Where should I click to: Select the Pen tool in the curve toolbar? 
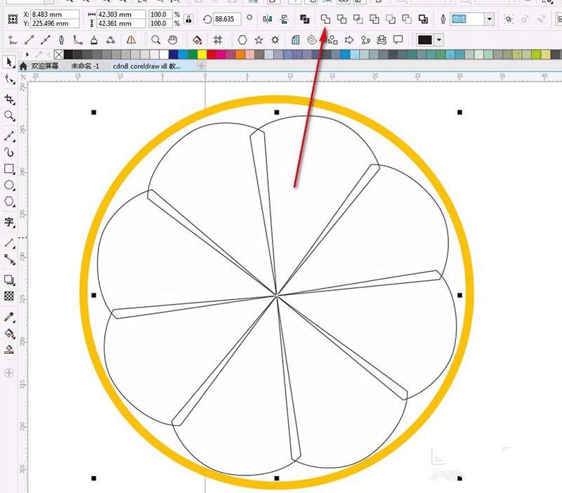click(61, 40)
